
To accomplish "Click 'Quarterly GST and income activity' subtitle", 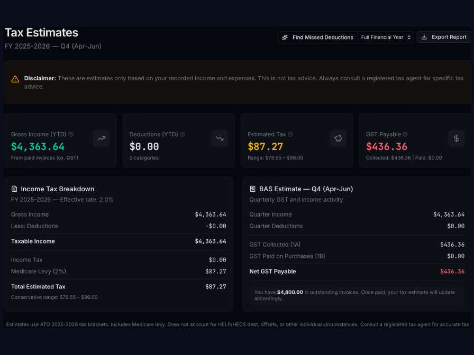I will tap(296, 200).
